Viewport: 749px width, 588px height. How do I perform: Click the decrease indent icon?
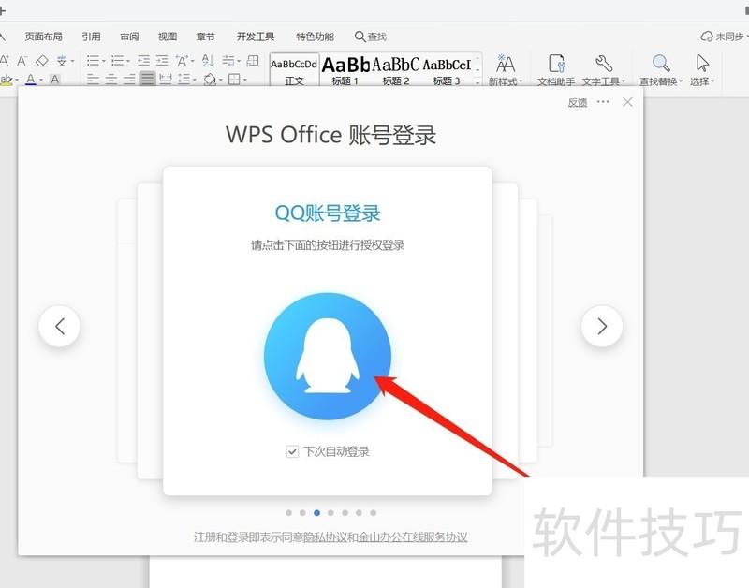point(143,61)
